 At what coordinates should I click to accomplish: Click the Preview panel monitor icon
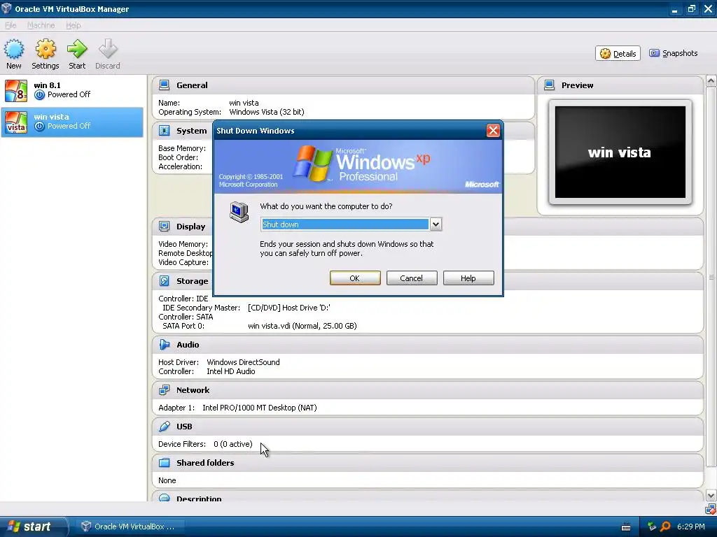pos(549,85)
